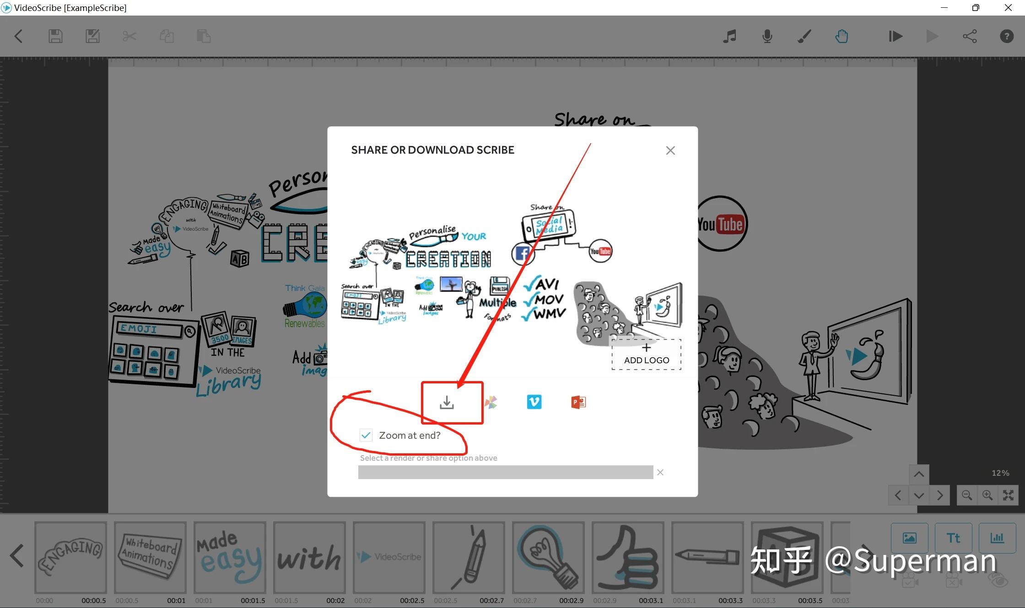
Task: Share scribe to Vimeo
Action: (x=534, y=402)
